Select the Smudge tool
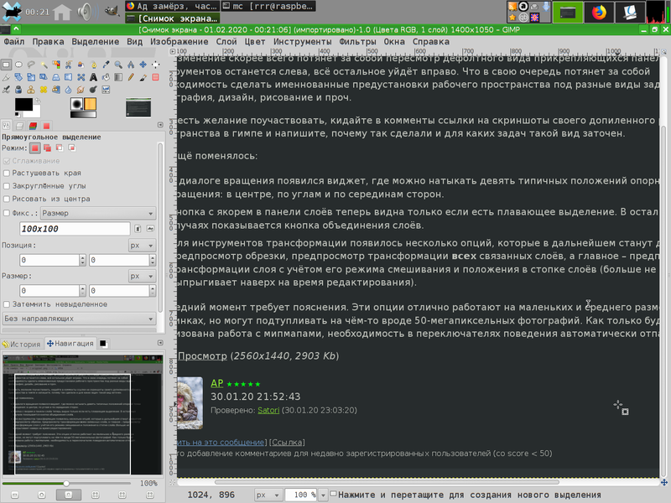 (81, 90)
